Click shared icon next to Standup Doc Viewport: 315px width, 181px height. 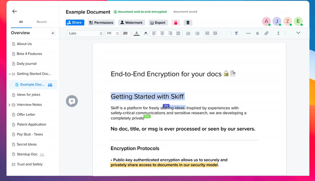(x=42, y=155)
